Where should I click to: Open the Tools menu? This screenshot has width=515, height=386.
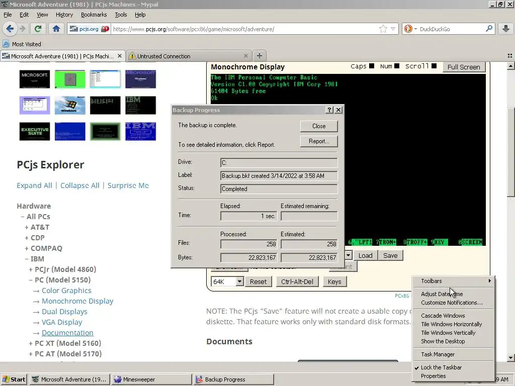click(x=121, y=15)
